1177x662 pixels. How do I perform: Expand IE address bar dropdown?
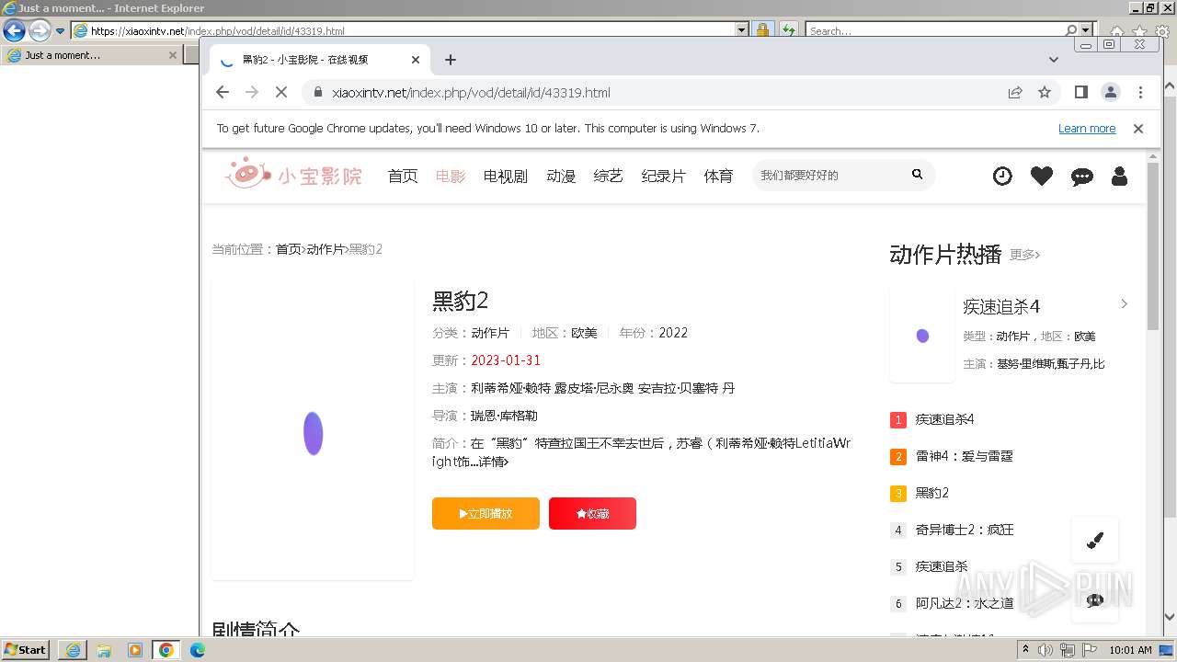pos(742,30)
